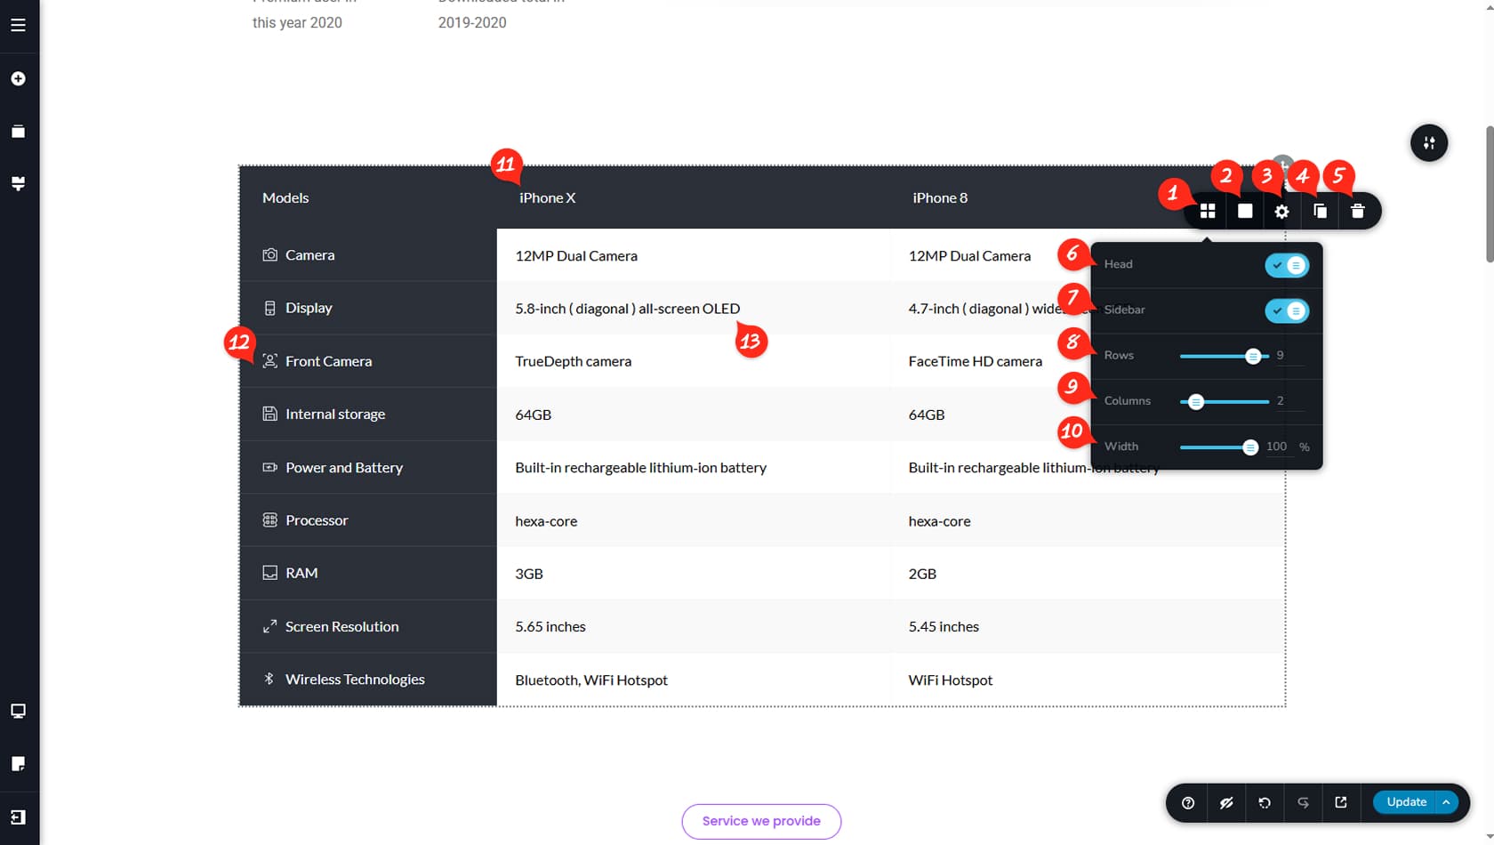Click the Columns value field showing 2
Screen dimensions: 1494x845
(1289, 401)
